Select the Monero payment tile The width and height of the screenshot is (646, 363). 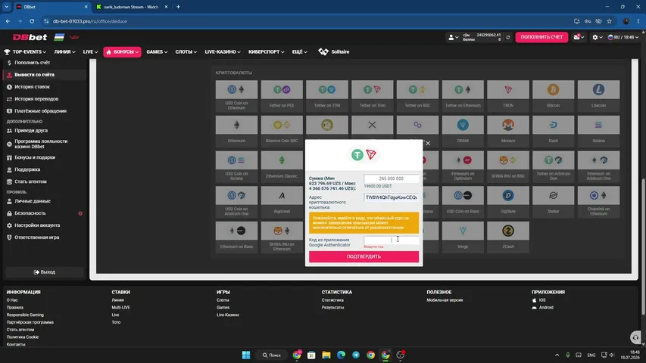pos(508,131)
